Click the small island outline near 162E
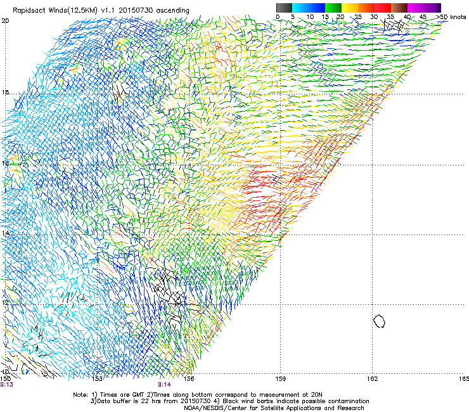Screen dimensions: 469x412 (379, 321)
